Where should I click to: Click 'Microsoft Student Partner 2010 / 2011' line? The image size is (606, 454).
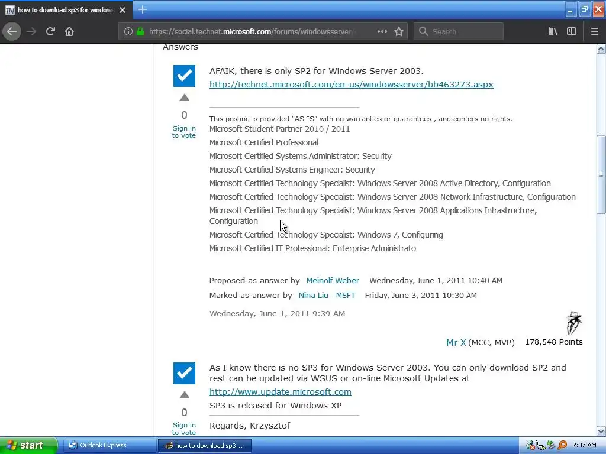pyautogui.click(x=279, y=129)
